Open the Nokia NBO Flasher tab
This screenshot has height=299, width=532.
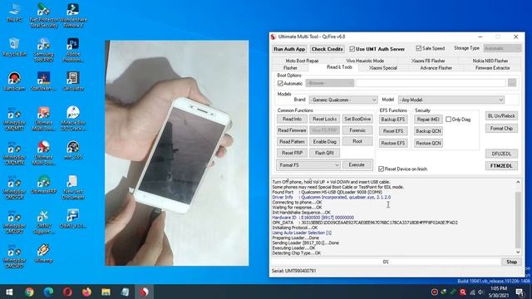490,61
